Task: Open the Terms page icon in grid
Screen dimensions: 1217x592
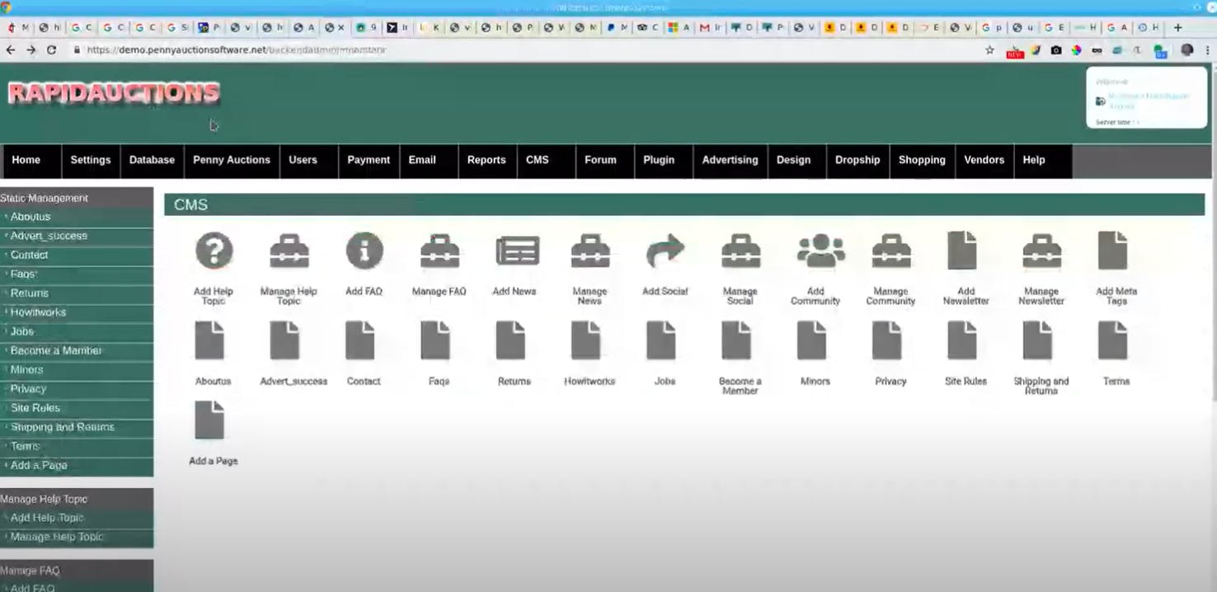Action: coord(1113,341)
